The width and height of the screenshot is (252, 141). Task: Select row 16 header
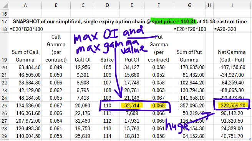[x=5, y=14]
